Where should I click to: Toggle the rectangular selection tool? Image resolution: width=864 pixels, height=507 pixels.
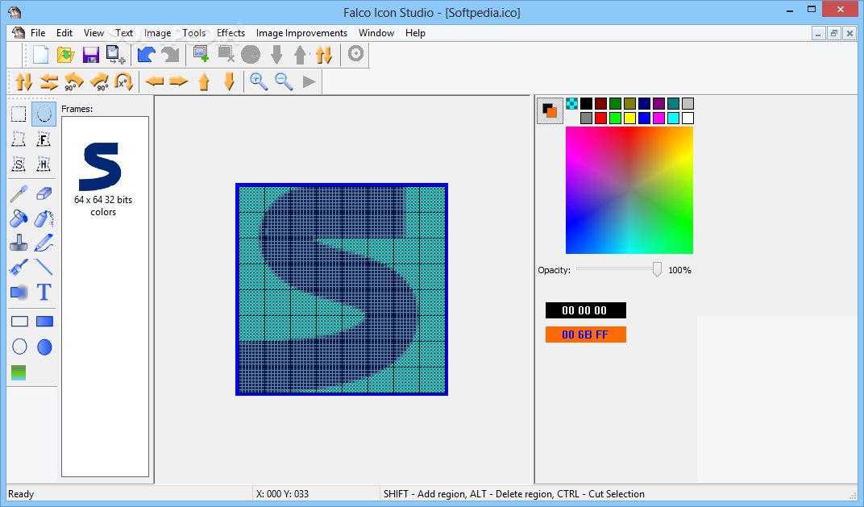click(x=19, y=114)
